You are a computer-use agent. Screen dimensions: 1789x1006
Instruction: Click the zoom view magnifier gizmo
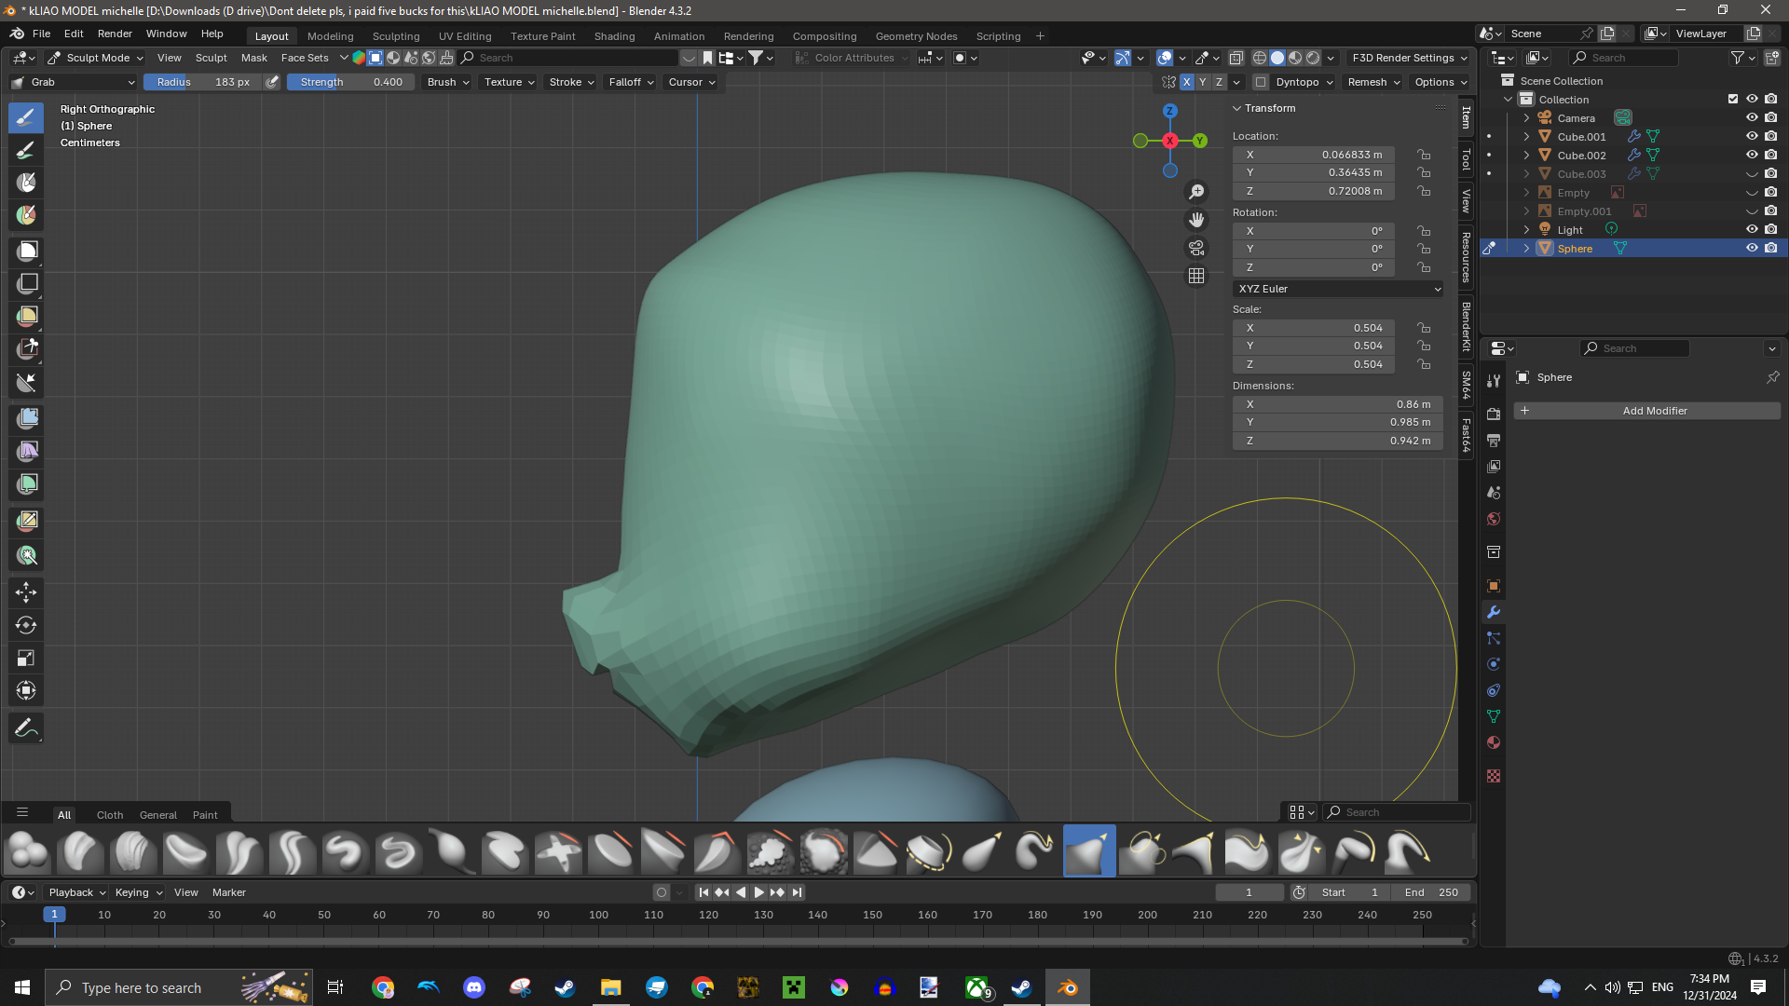[1196, 192]
